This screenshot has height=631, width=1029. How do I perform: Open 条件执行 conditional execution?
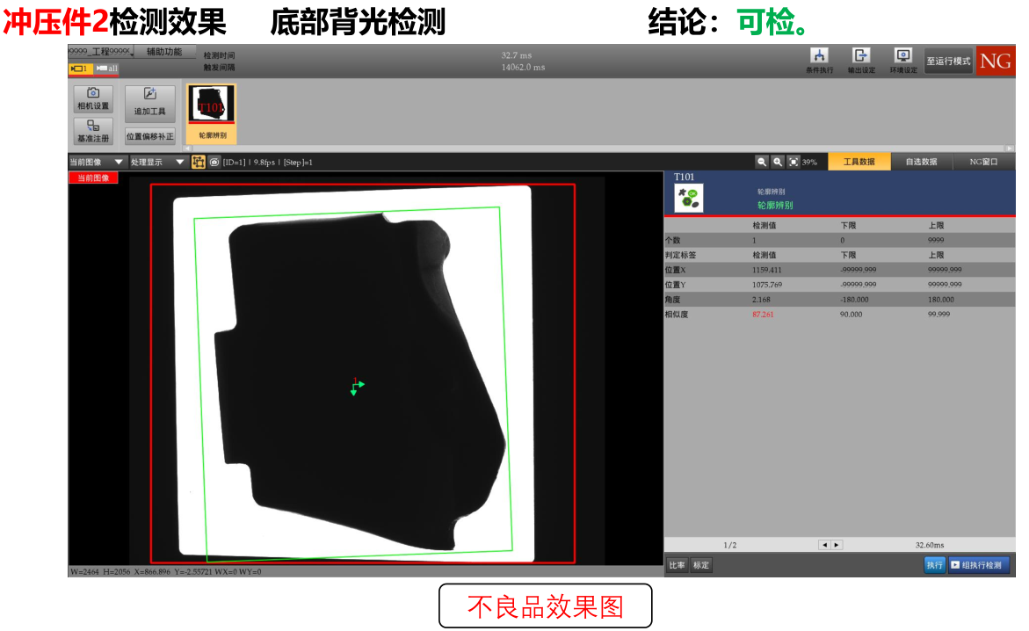coord(819,61)
